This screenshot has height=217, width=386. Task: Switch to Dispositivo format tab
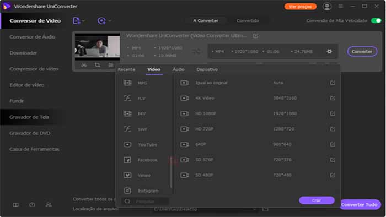tap(207, 69)
